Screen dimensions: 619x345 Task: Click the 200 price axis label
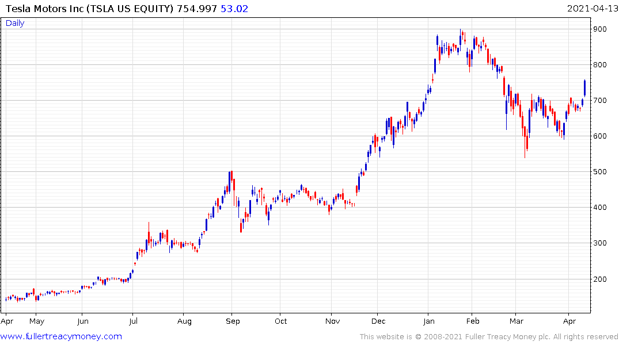point(600,279)
